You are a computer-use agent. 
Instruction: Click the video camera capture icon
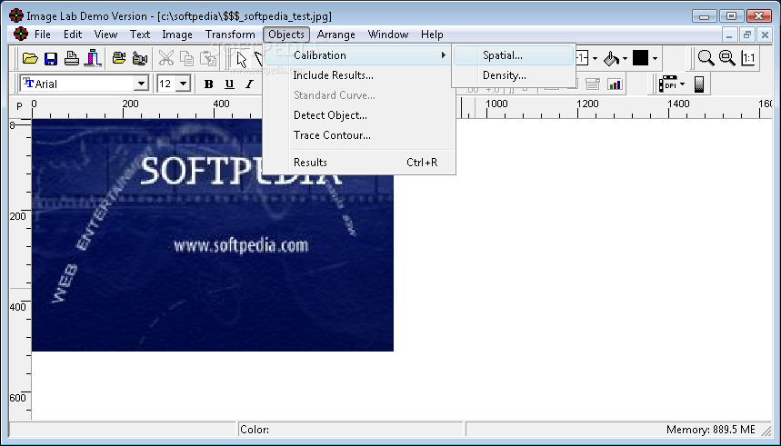[x=140, y=58]
